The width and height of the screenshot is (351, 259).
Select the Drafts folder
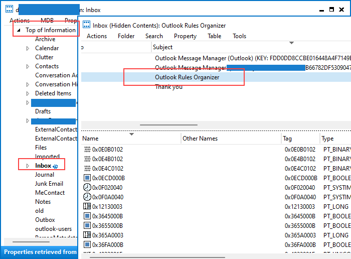tap(43, 111)
